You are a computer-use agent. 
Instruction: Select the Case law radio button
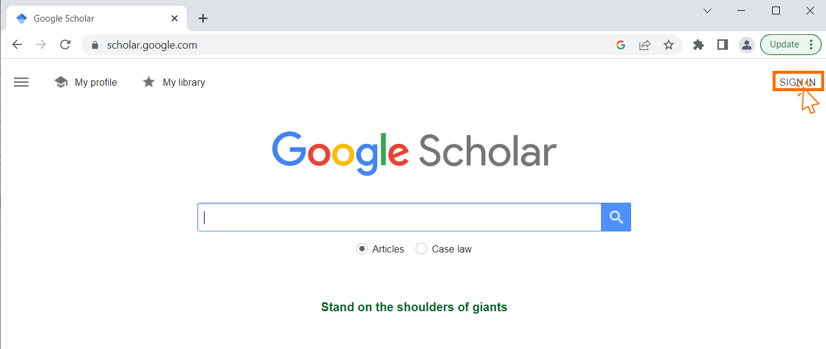click(421, 249)
